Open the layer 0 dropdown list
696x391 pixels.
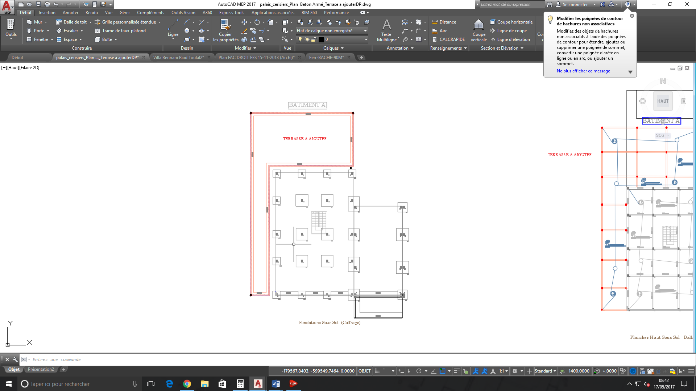(x=366, y=39)
